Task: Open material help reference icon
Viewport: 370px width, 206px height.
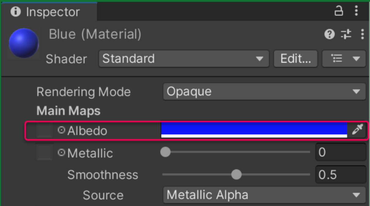Action: 329,34
